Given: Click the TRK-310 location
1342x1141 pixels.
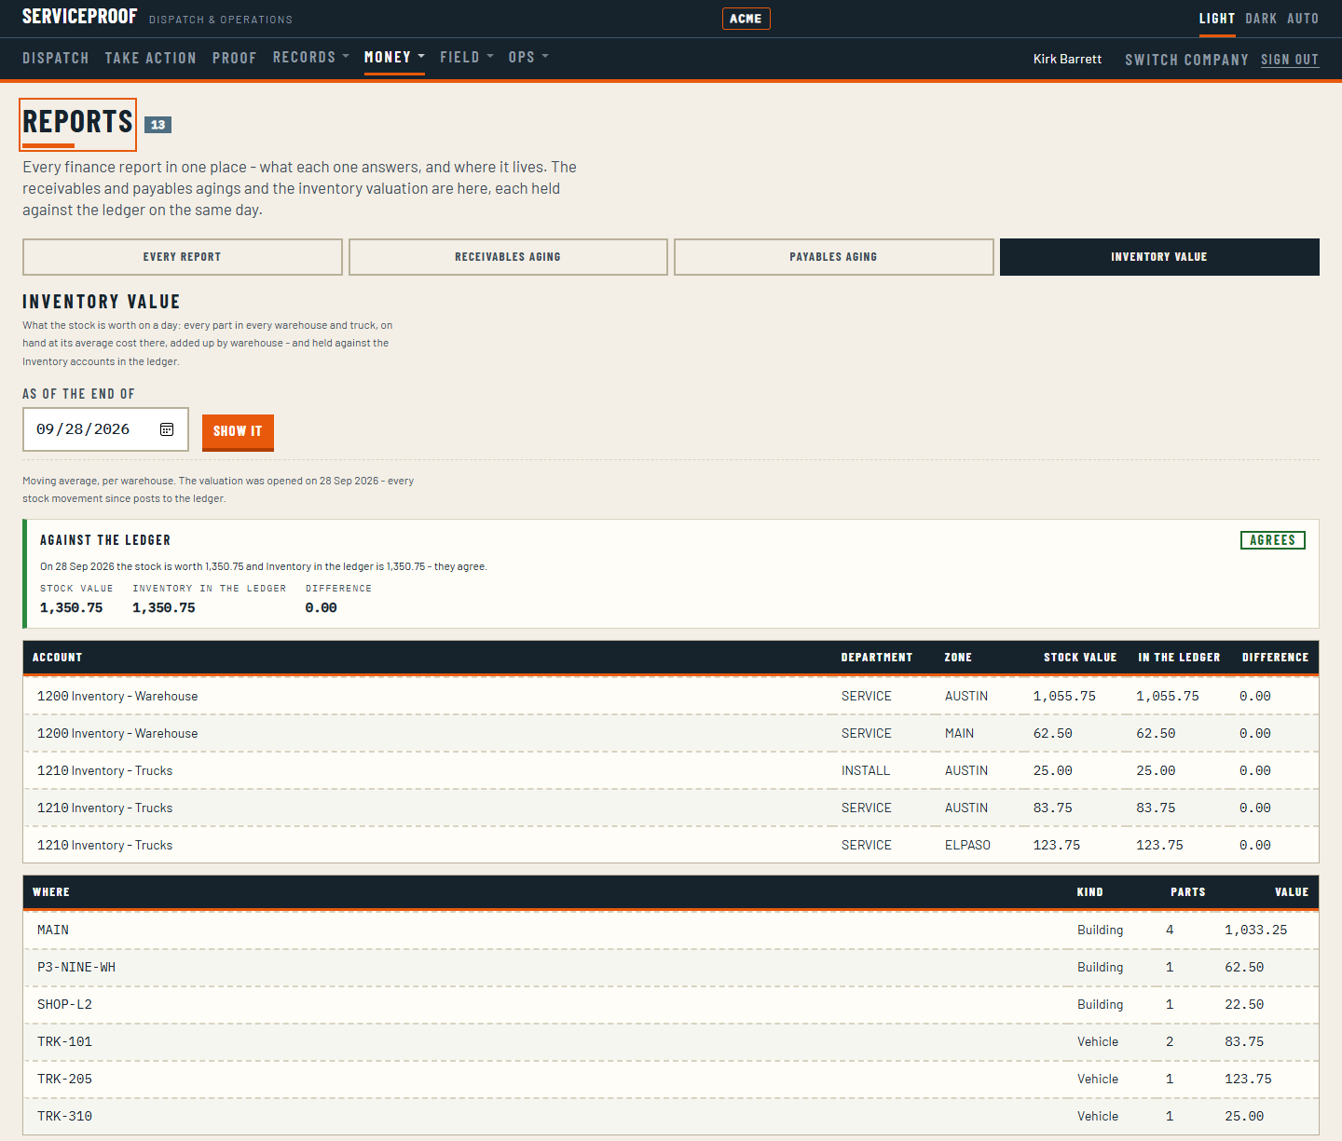Looking at the screenshot, I should [64, 1116].
